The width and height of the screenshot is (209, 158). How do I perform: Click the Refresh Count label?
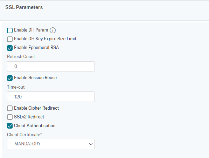tap(21, 56)
